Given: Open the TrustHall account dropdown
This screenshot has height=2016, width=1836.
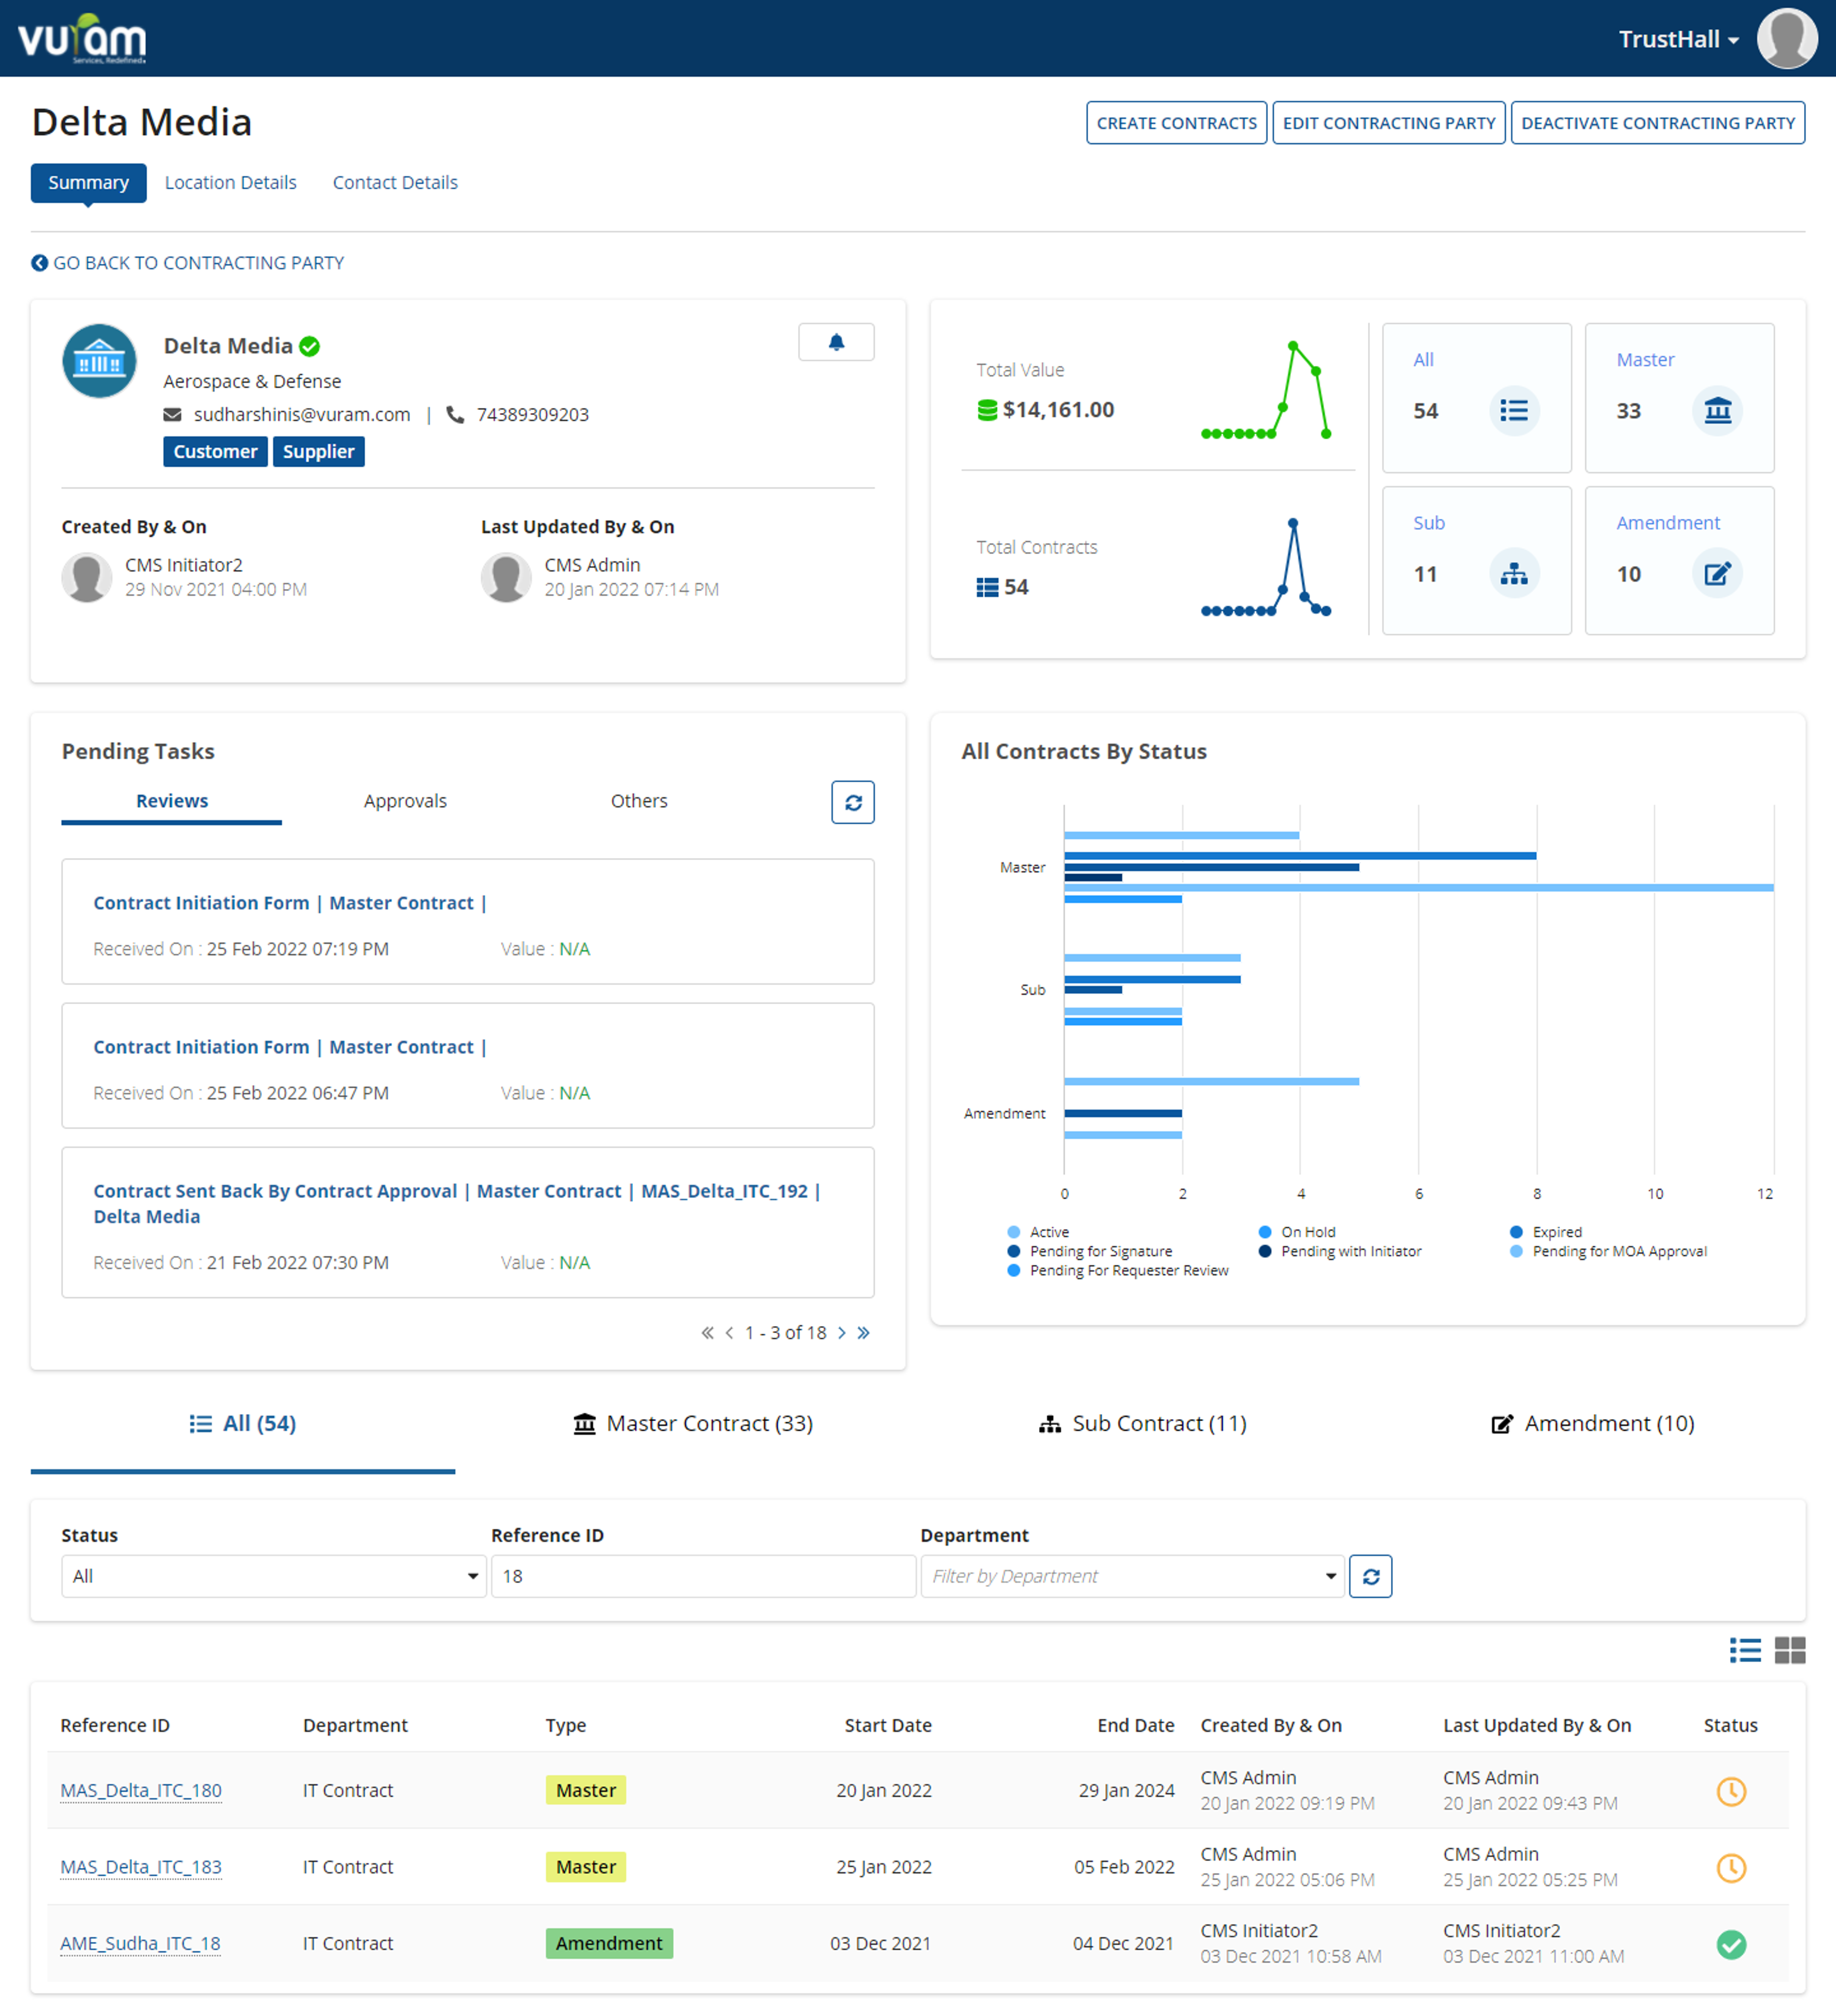Looking at the screenshot, I should coord(1679,39).
